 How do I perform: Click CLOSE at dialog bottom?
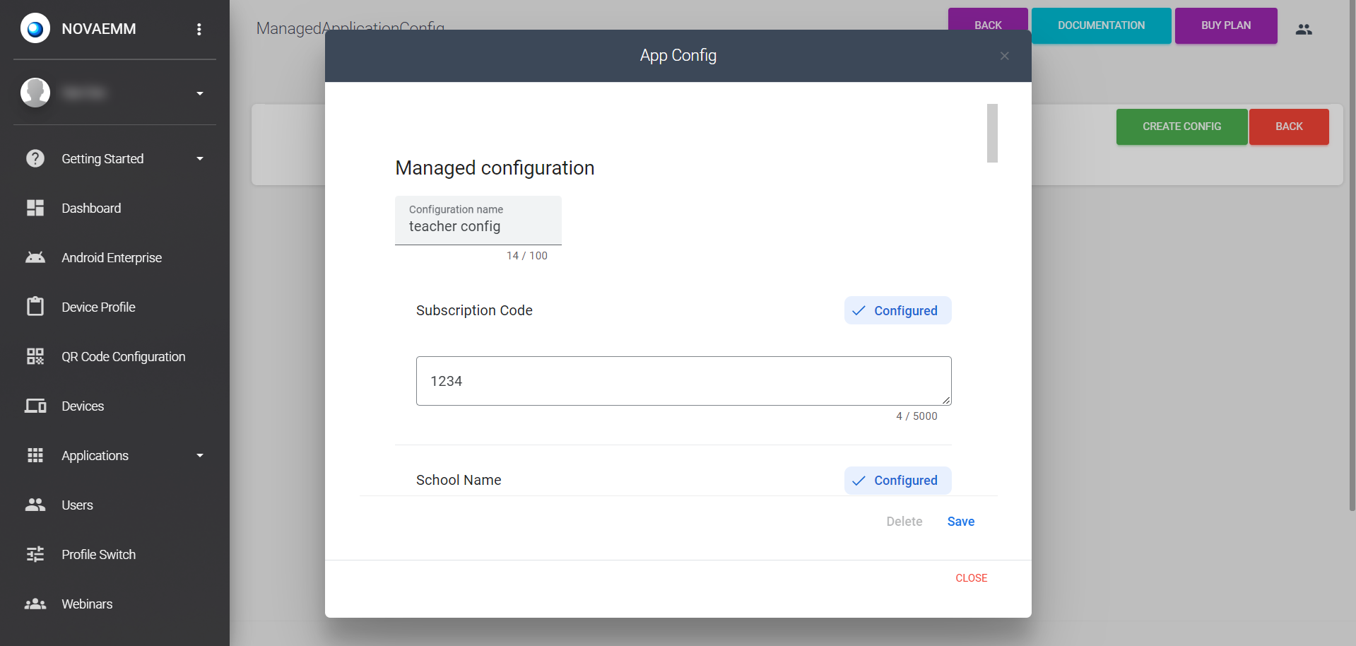972,578
